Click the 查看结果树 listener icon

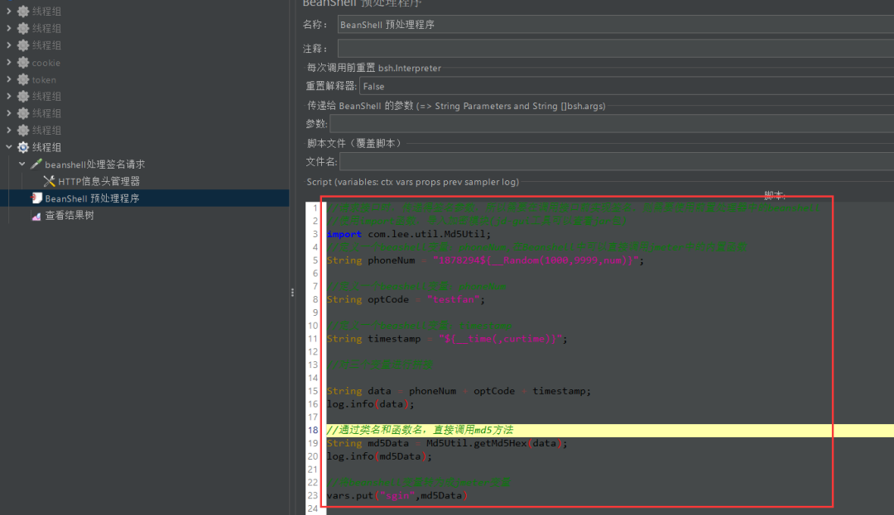pos(36,216)
